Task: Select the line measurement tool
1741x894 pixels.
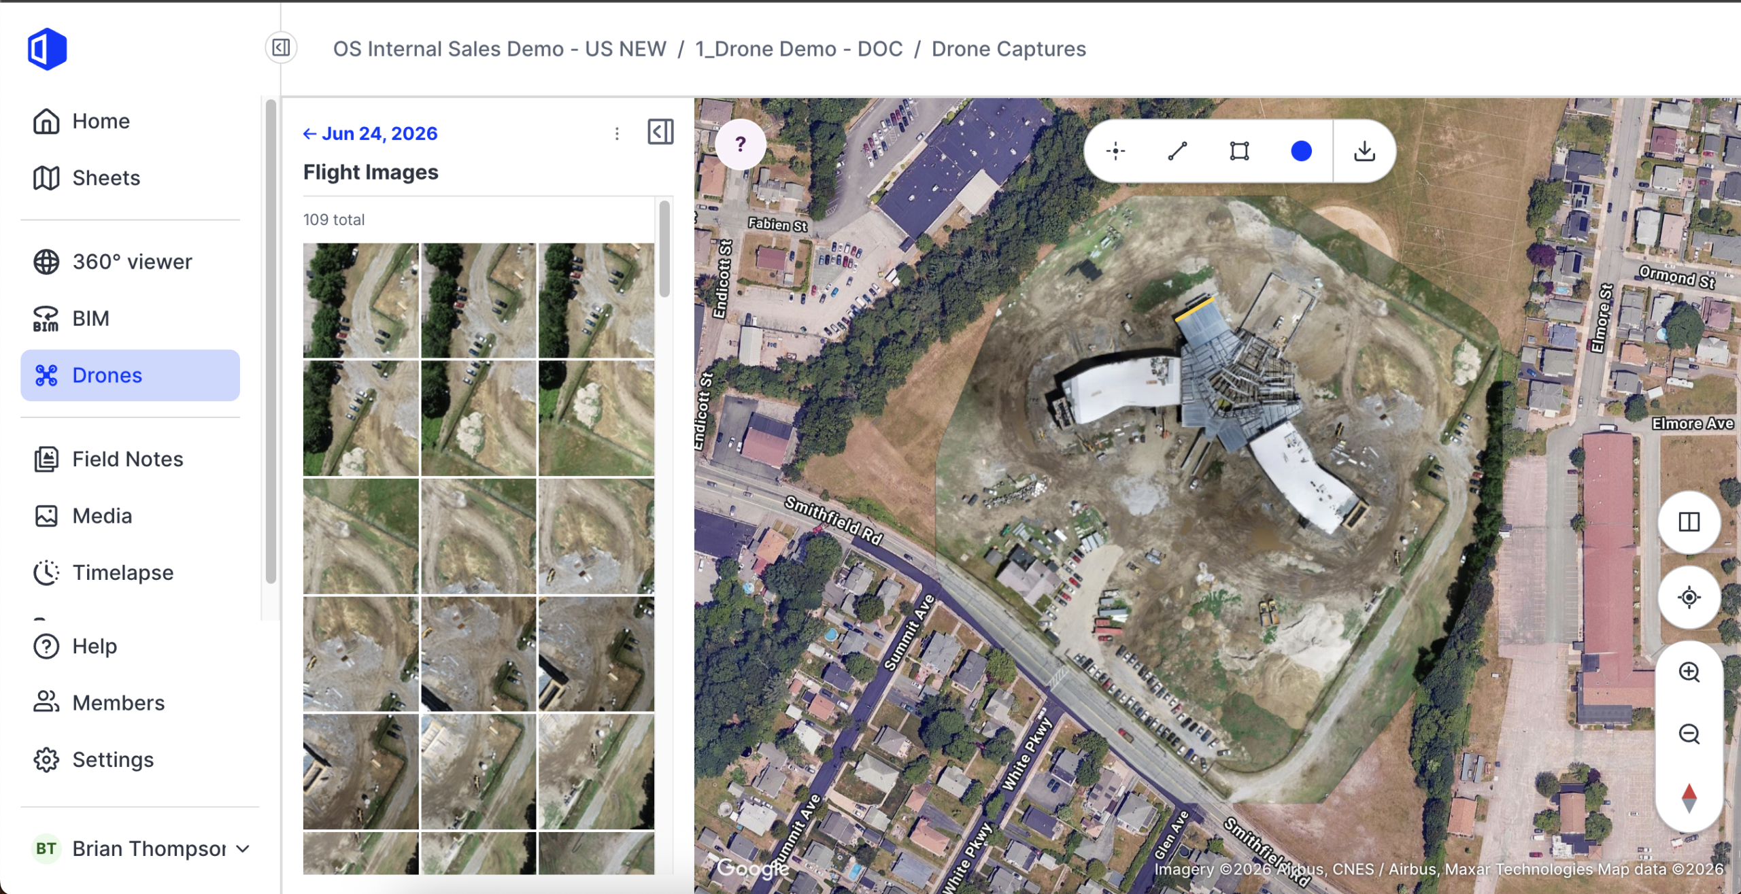Action: 1177,151
